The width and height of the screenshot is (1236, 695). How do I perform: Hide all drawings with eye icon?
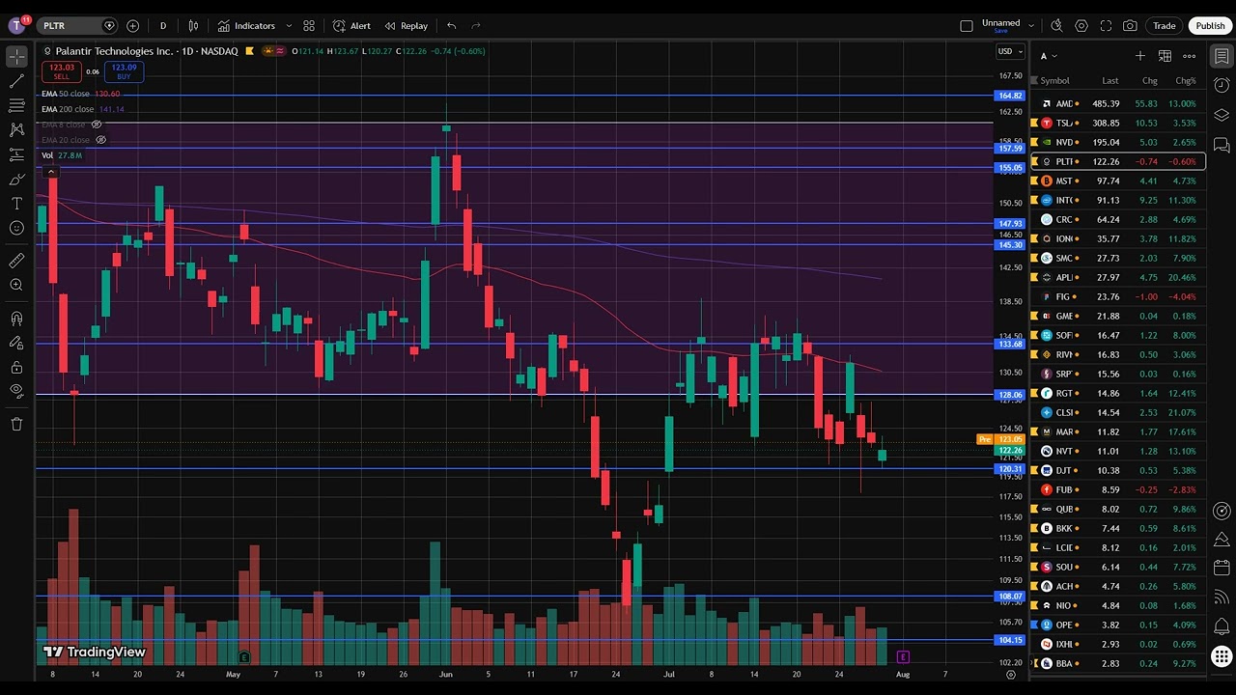16,391
